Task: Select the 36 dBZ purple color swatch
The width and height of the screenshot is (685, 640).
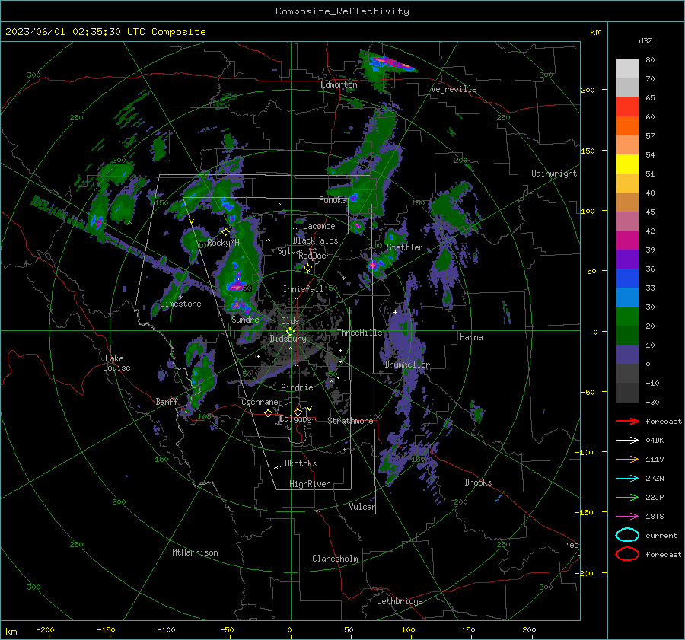Action: [627, 259]
